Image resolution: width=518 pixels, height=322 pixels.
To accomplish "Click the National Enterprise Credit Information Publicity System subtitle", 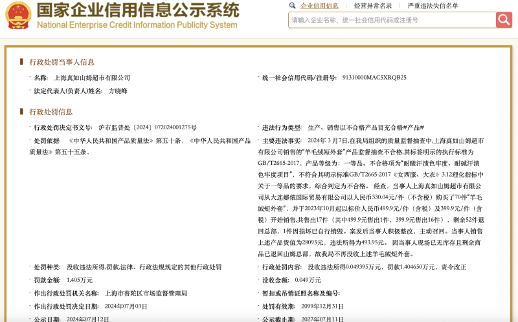I will pyautogui.click(x=137, y=25).
